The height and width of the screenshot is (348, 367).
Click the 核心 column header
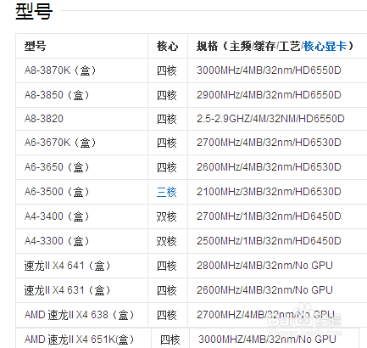point(167,46)
